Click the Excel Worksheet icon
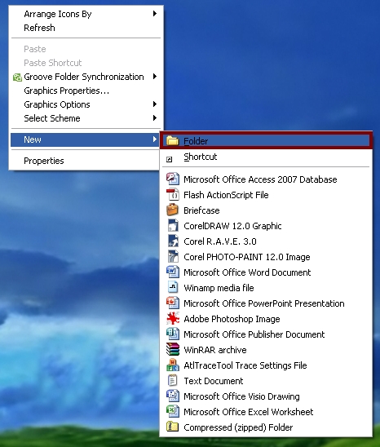 (x=173, y=411)
